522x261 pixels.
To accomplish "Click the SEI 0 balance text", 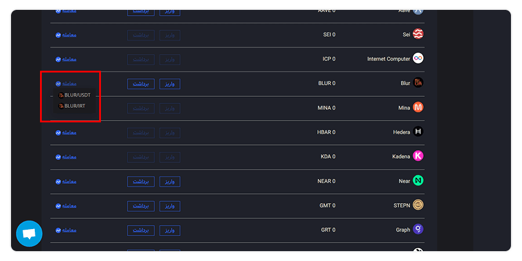I will click(x=329, y=35).
